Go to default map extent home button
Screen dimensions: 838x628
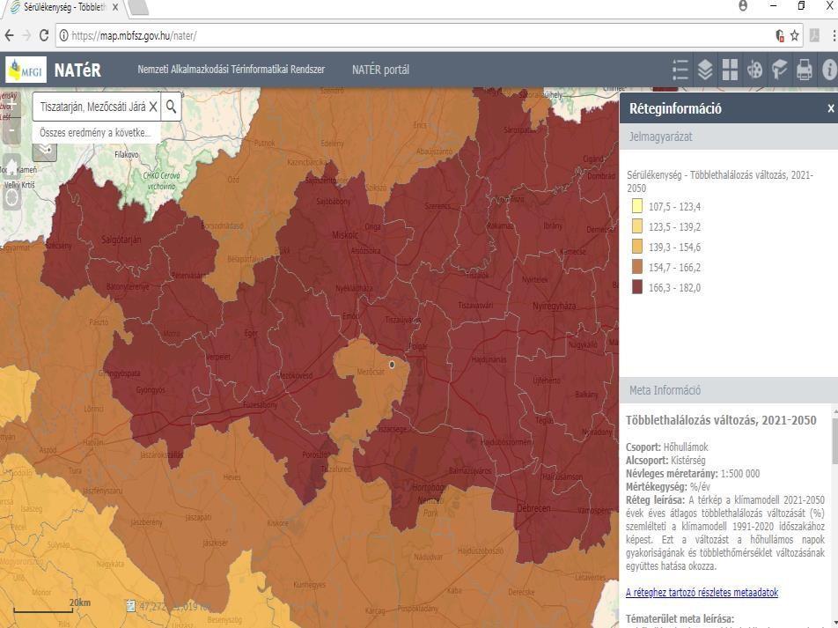11,166
